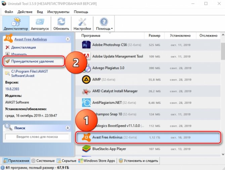Open the Деинсталлятор toolbar section

tap(16, 24)
